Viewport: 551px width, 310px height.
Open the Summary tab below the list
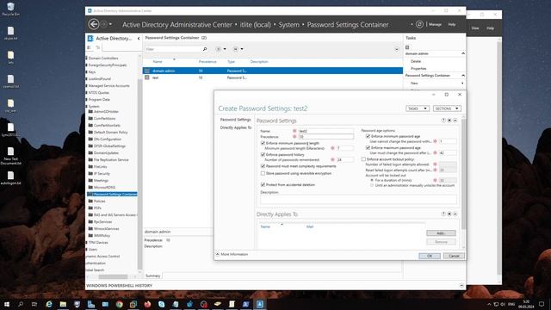point(152,276)
